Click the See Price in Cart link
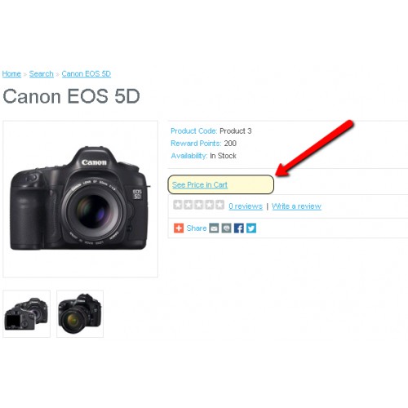The width and height of the screenshot is (408, 408). (x=200, y=185)
